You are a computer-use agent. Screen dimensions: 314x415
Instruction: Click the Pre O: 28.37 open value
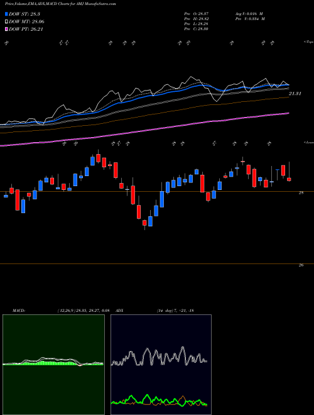(197, 13)
